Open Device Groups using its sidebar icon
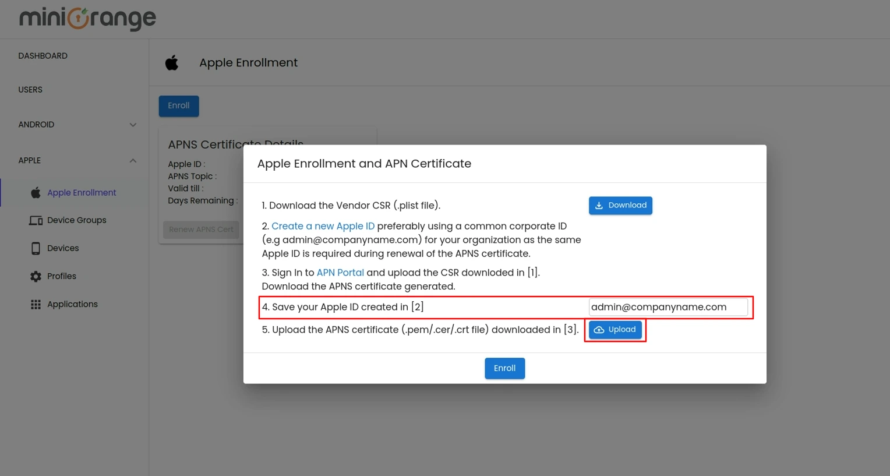The height and width of the screenshot is (476, 890). [36, 220]
